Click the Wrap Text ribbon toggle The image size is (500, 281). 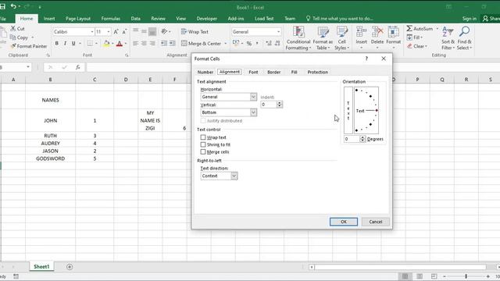pos(195,31)
